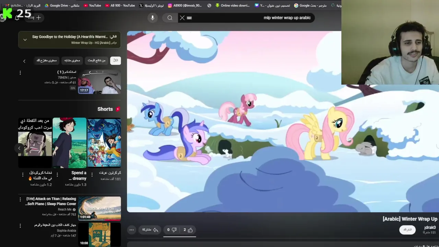
Task: Open options for 'Spend a dreamy' short
Action: (57, 175)
